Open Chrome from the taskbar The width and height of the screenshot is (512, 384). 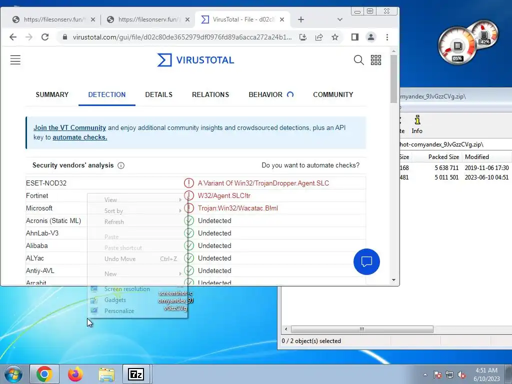[x=44, y=374]
